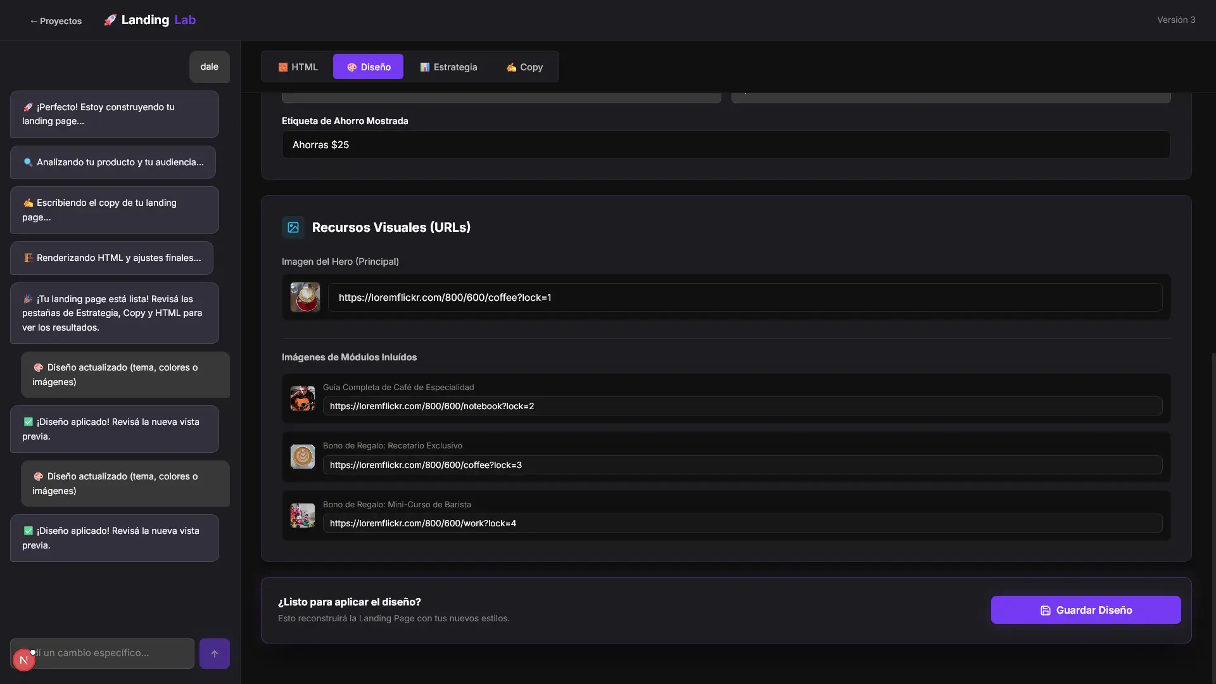Click the Recursos Visuales image icon

click(x=293, y=227)
